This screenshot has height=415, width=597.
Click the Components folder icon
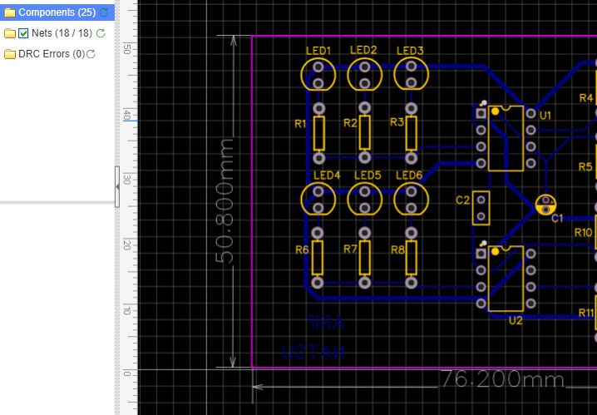point(10,12)
